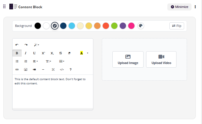The height and width of the screenshot is (124, 202).
Task: Apply strikethrough formatting
Action: (x=60, y=53)
